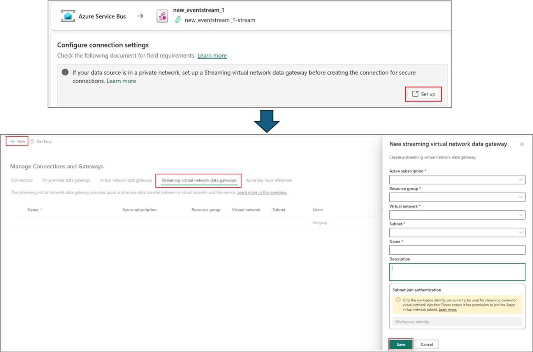Select the Azure Key Vault references tab

pyautogui.click(x=269, y=180)
